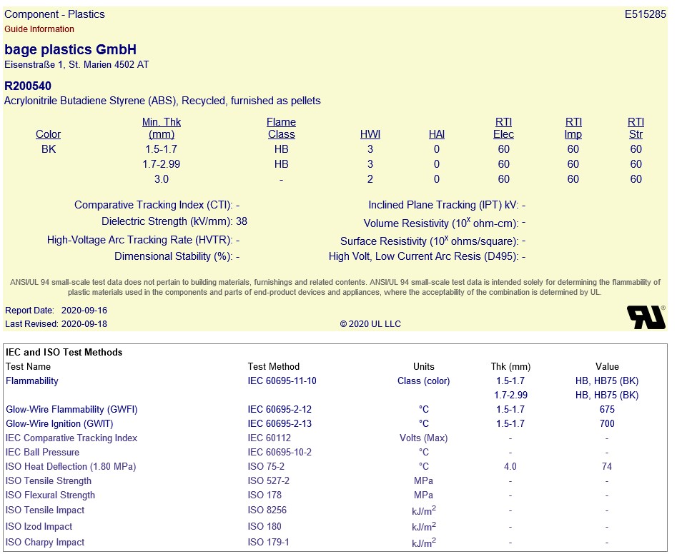
Task: Click the Glow-Wire Ignition (GWIT) row
Action: [335, 423]
